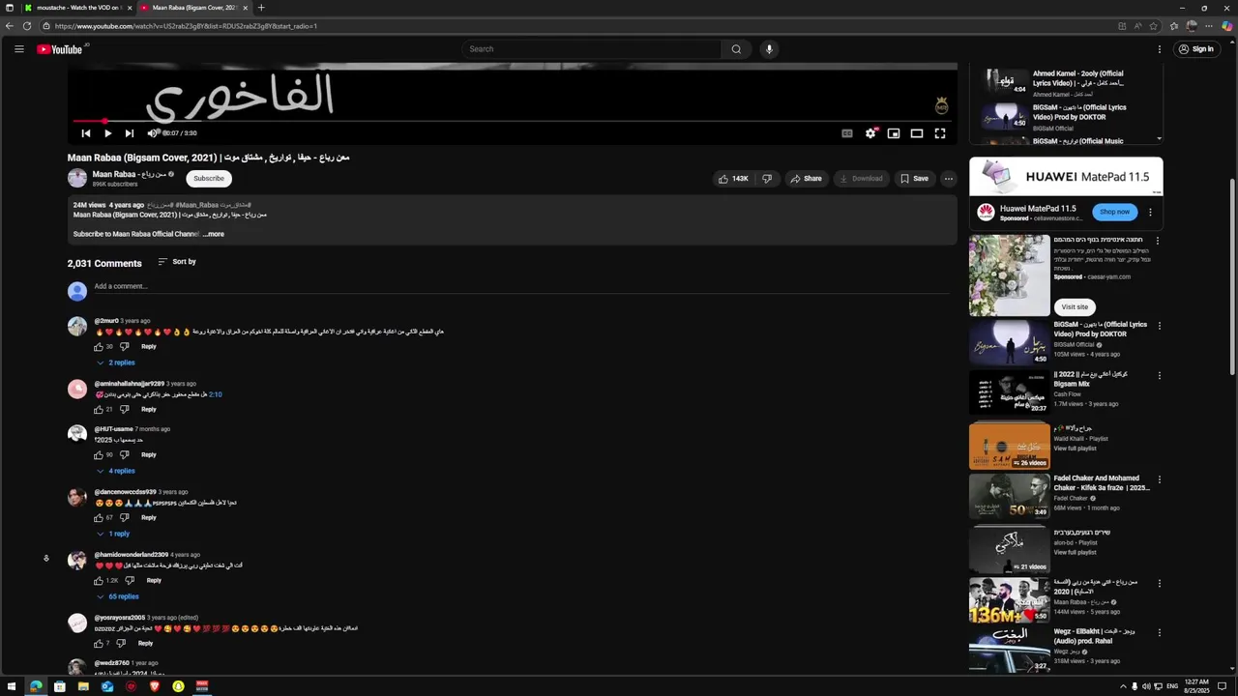Go to previous video in player

(x=86, y=133)
